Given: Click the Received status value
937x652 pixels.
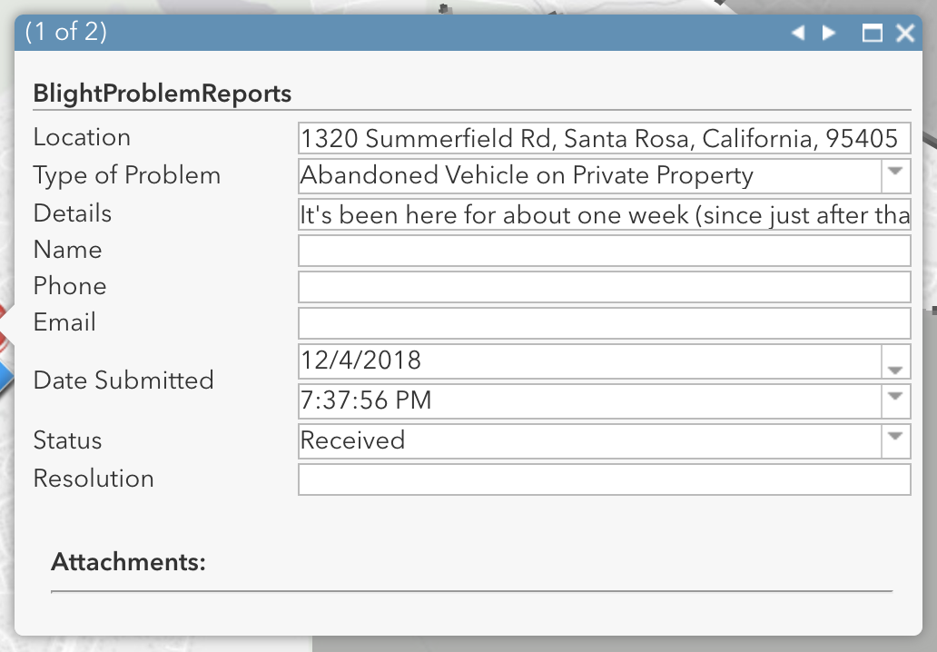Looking at the screenshot, I should tap(353, 440).
